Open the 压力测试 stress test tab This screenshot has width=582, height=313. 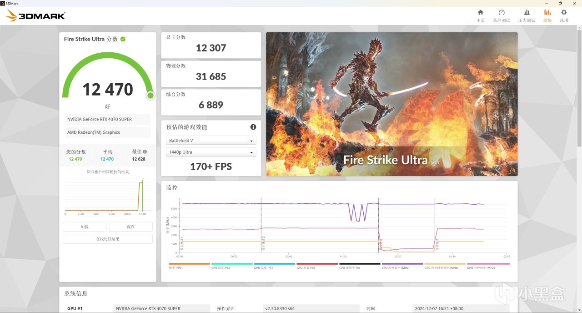point(527,16)
